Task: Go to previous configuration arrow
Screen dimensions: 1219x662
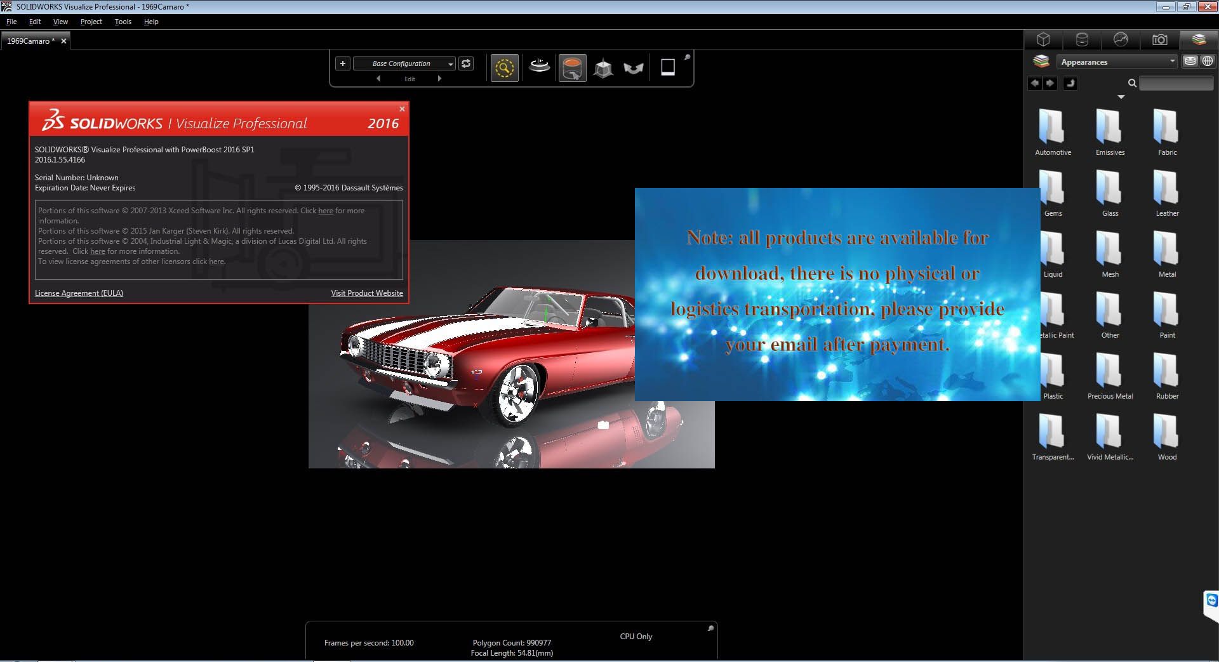Action: pos(378,79)
